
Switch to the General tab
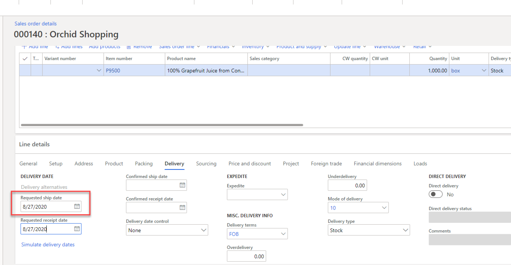click(x=28, y=163)
